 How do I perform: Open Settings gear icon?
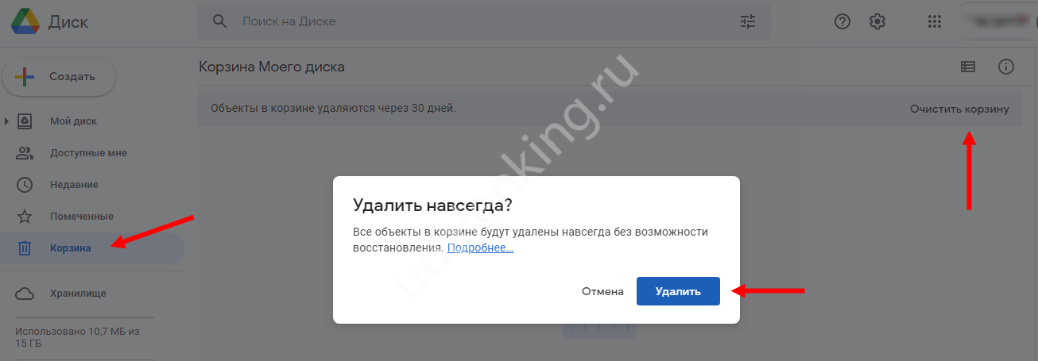pos(877,21)
